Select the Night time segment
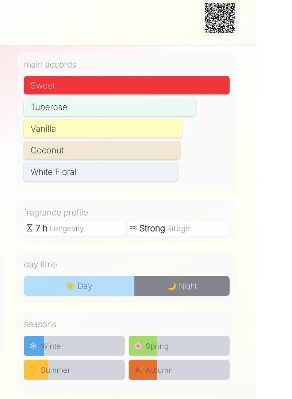This screenshot has width=292, height=399. click(x=182, y=286)
